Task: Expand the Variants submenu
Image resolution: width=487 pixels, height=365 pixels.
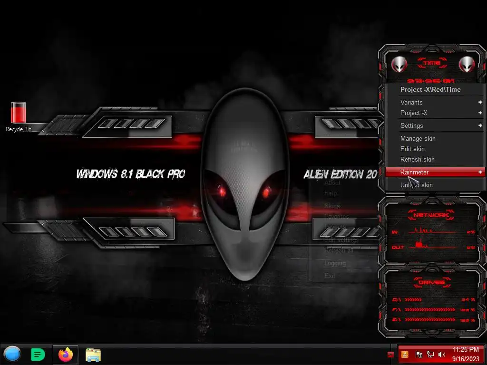Action: click(x=435, y=103)
